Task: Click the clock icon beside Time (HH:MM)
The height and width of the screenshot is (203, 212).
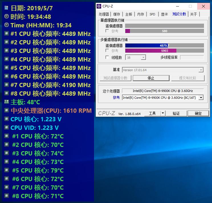Action: (x=7, y=25)
